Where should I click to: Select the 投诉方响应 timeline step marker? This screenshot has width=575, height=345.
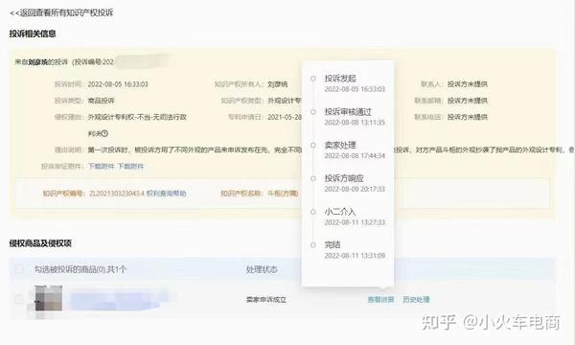(312, 178)
